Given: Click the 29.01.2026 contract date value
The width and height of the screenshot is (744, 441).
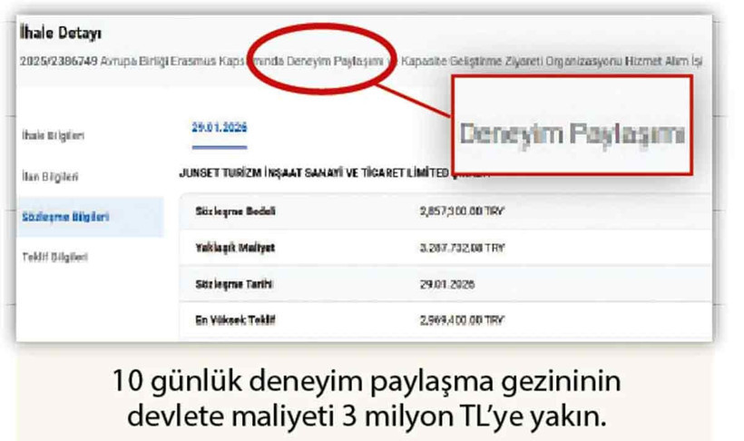Looking at the screenshot, I should (447, 284).
